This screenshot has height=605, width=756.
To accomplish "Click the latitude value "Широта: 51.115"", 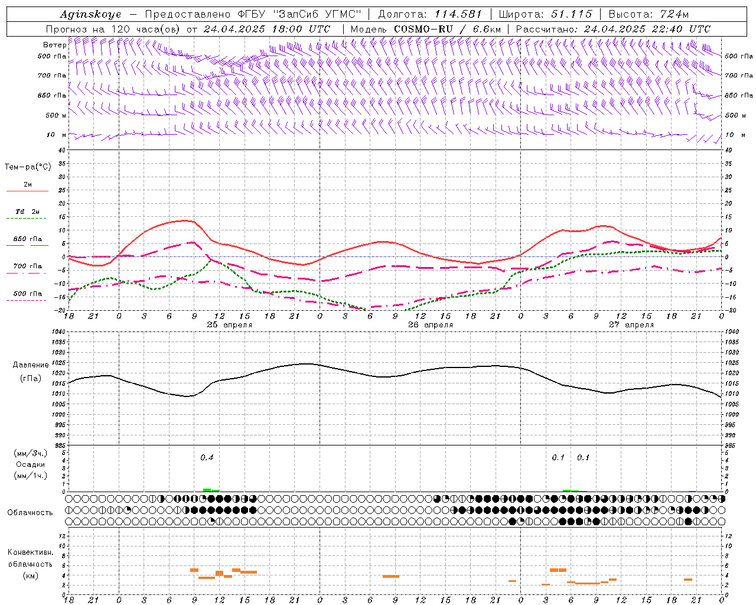I will pos(545,14).
